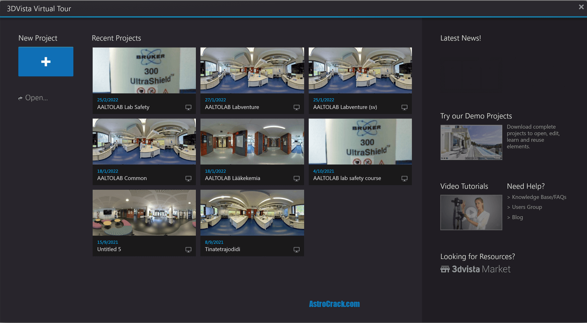This screenshot has height=323, width=587.
Task: Click date 25/2/2022 on Lab Safety
Action: pyautogui.click(x=107, y=100)
